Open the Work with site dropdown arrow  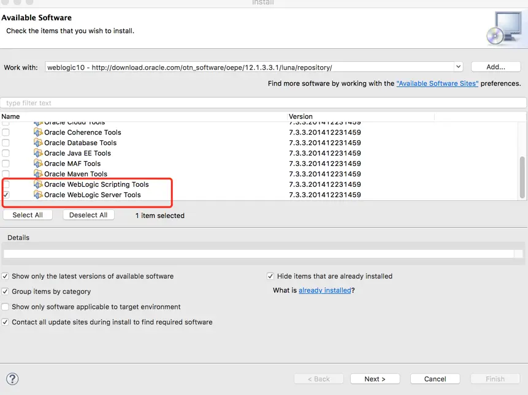coord(458,67)
